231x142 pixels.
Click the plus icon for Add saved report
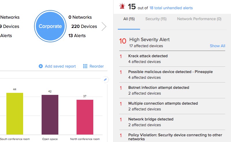coord(41,66)
